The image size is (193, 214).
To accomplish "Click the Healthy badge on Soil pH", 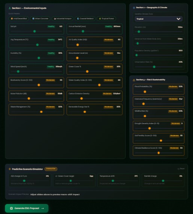I will (x=51, y=27).
